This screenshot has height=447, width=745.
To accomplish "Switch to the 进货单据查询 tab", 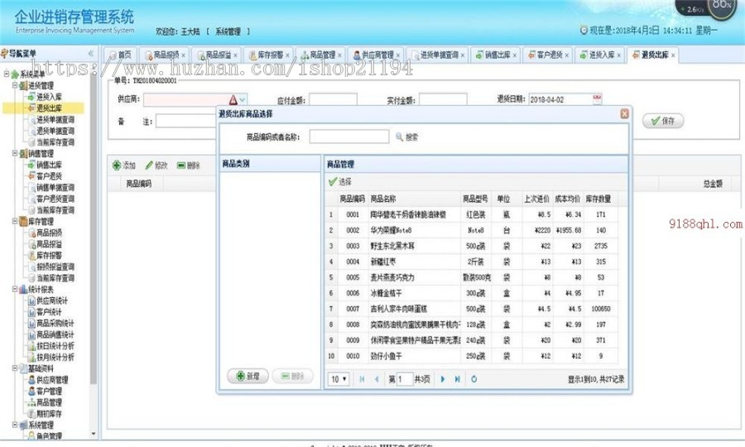I will (x=438, y=55).
